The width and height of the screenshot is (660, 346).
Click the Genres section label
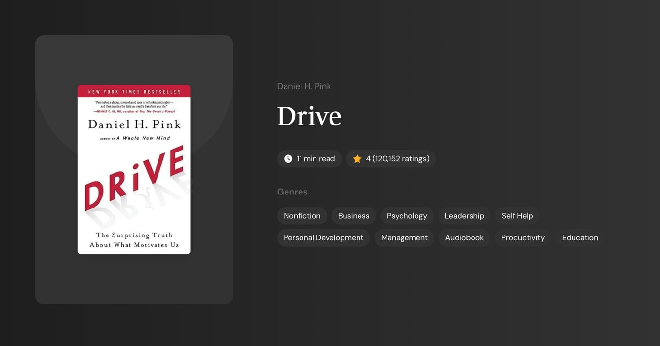[292, 192]
